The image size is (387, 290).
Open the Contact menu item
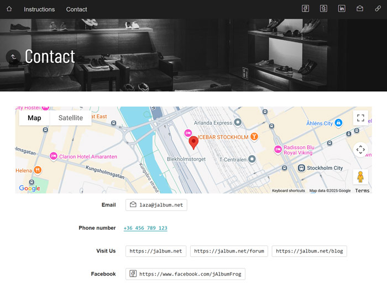click(x=76, y=9)
